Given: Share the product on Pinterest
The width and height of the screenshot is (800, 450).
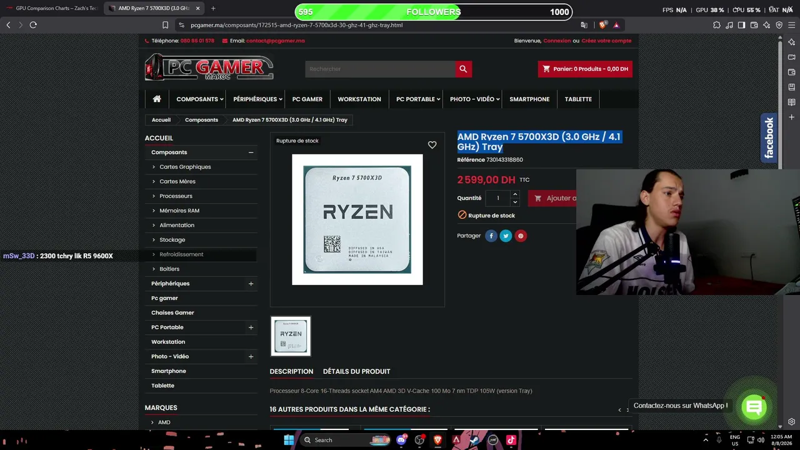Looking at the screenshot, I should point(520,236).
